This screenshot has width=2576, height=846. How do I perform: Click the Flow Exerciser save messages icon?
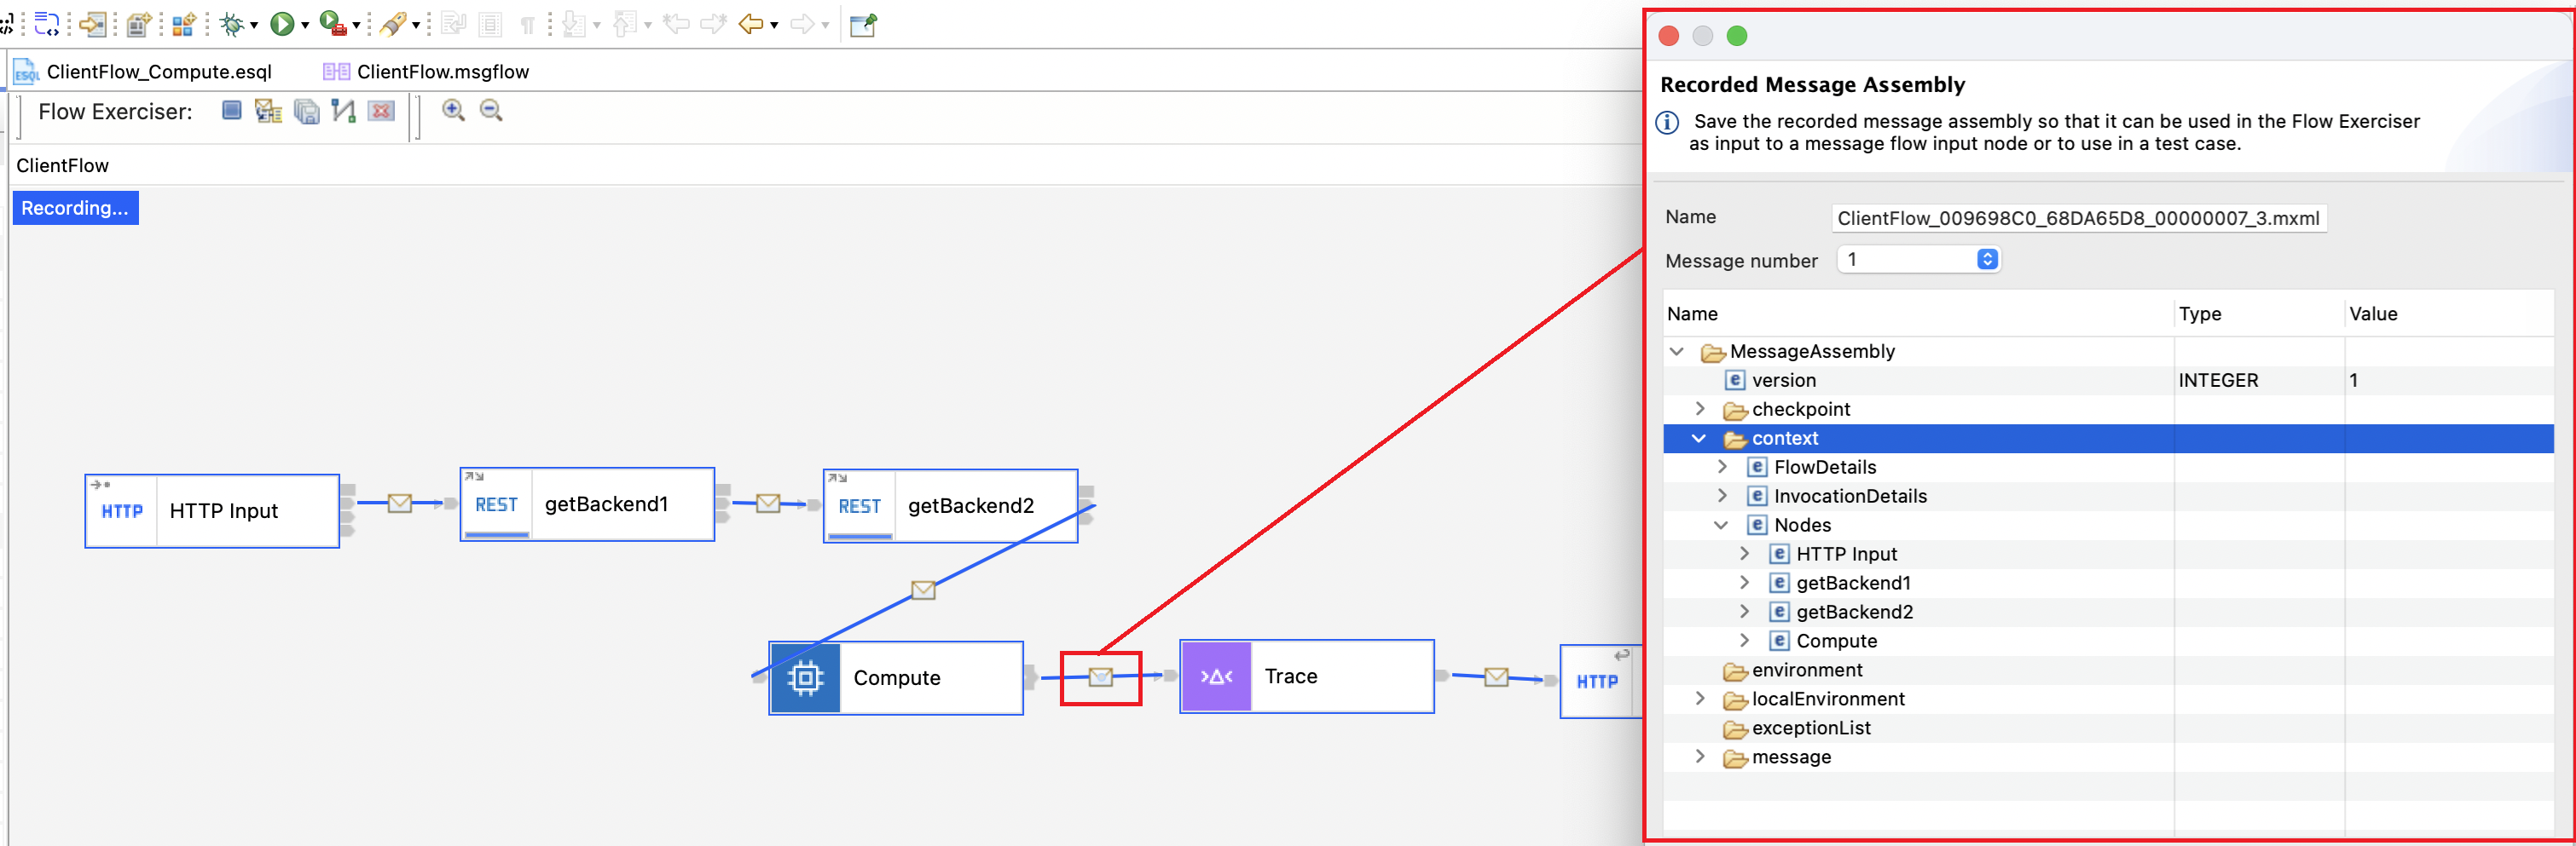pyautogui.click(x=307, y=111)
